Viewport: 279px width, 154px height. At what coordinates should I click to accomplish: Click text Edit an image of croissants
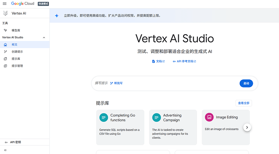pos(222,129)
